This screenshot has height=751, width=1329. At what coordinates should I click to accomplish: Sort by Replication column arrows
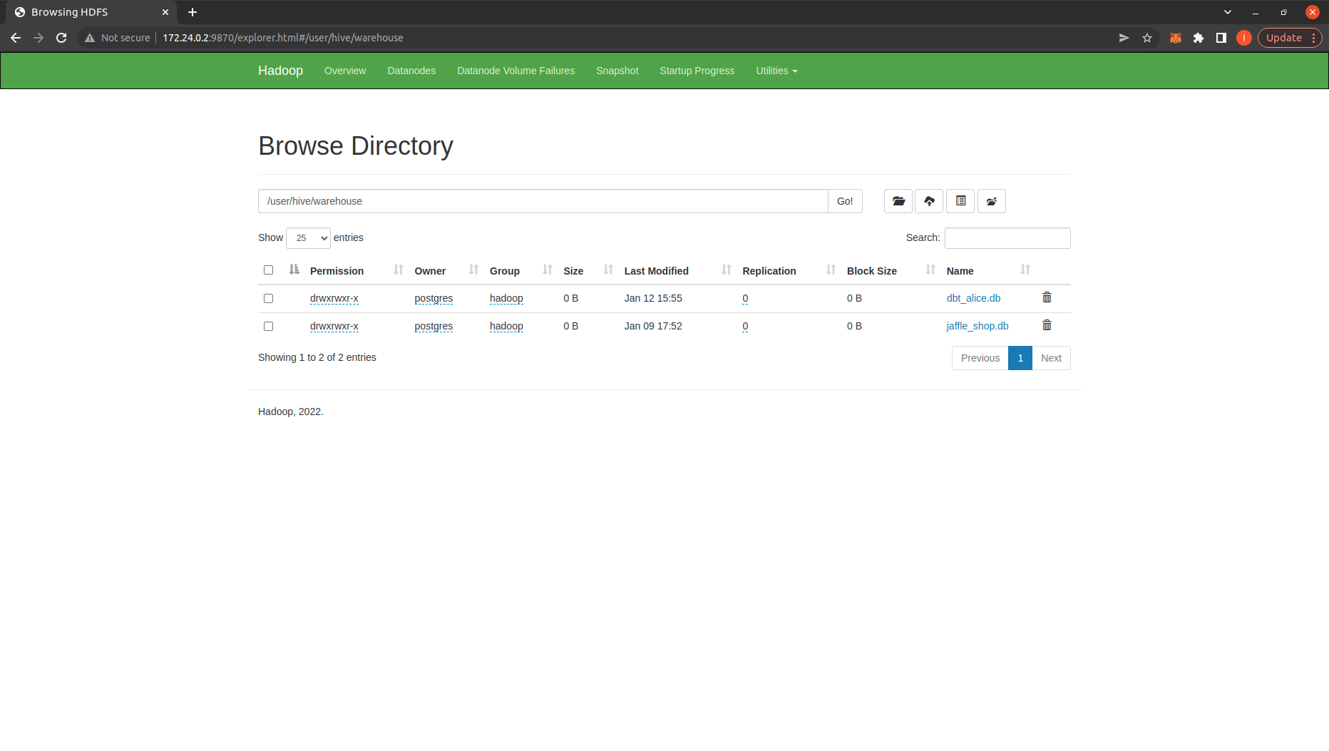coord(831,270)
